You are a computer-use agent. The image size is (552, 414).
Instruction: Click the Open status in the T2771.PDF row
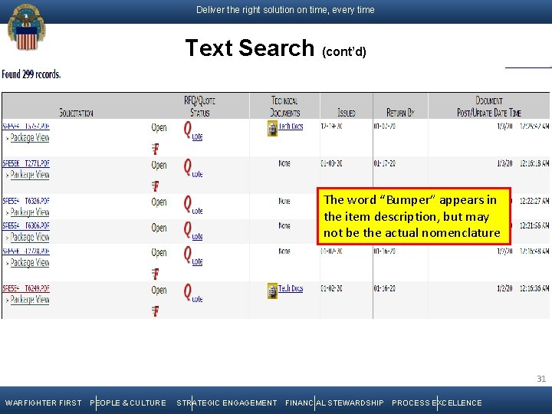[159, 165]
